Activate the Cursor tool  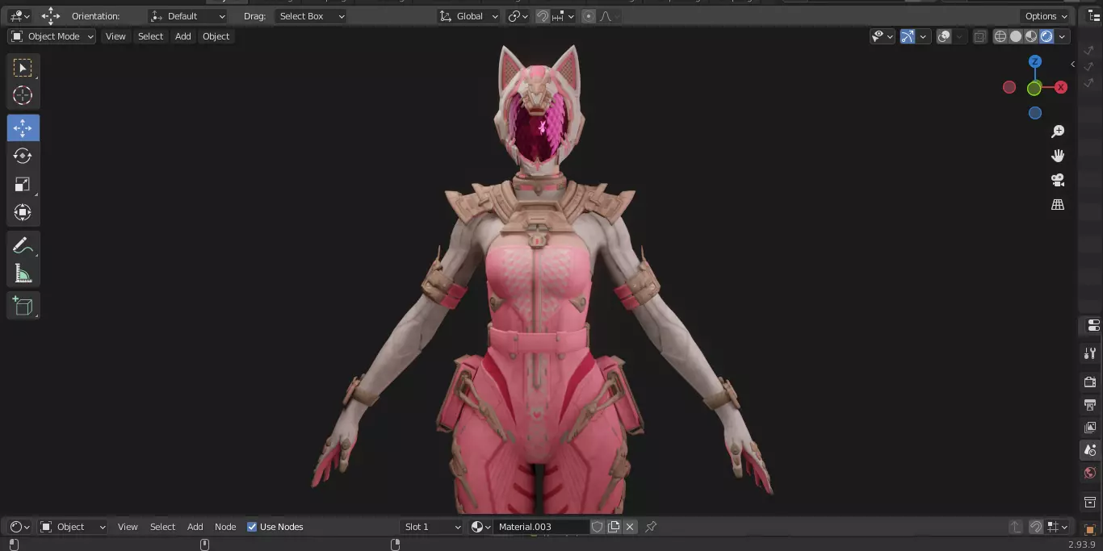[23, 95]
